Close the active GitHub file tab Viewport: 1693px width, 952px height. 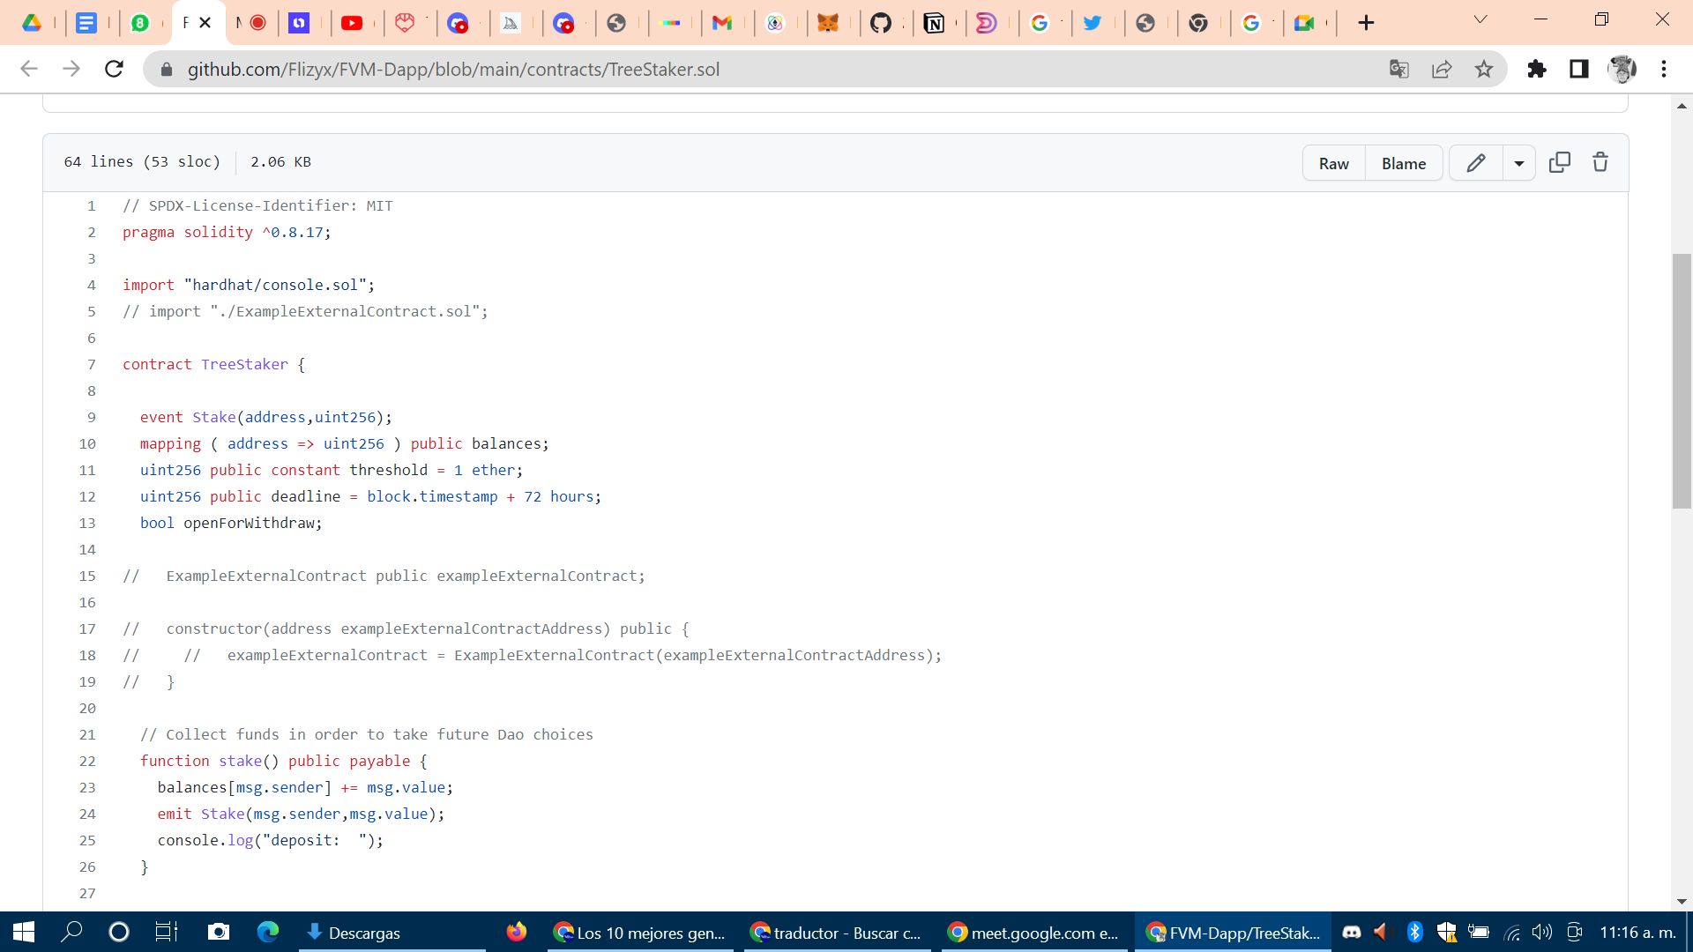(205, 23)
